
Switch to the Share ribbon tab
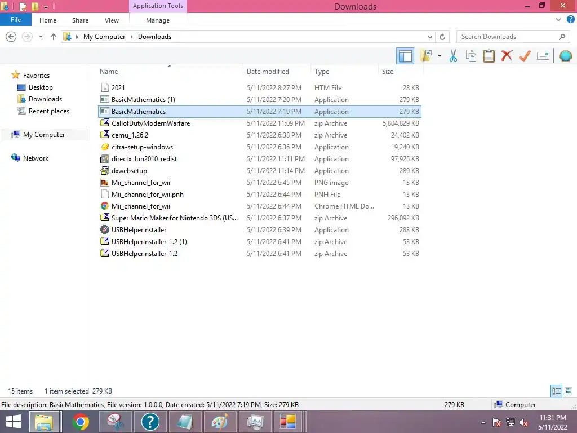(80, 20)
